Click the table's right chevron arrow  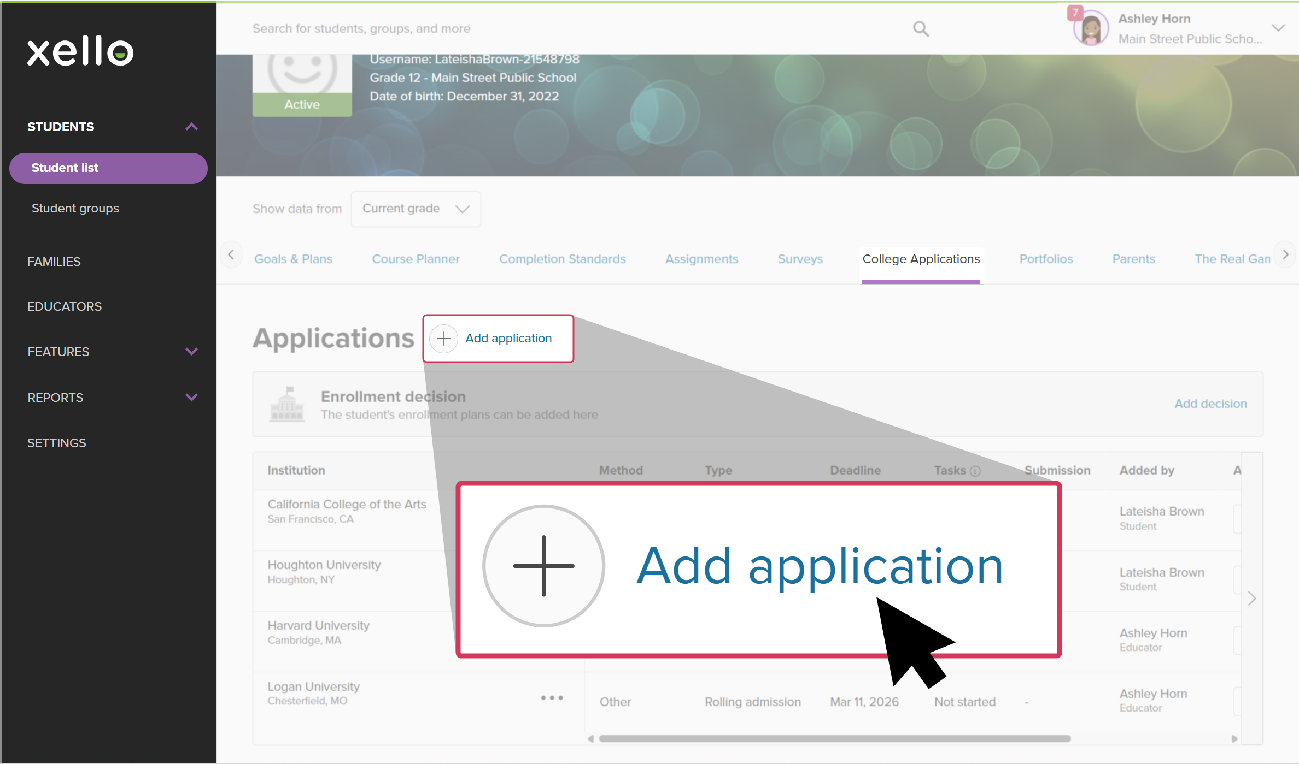coord(1252,599)
